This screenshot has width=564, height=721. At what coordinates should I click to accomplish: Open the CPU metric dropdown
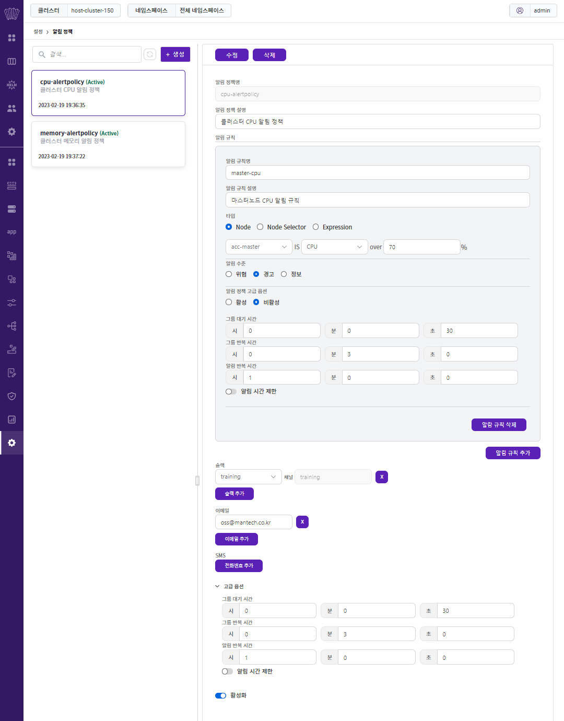click(x=334, y=247)
